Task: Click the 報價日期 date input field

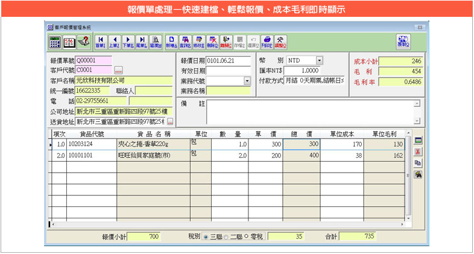Action: [x=229, y=60]
